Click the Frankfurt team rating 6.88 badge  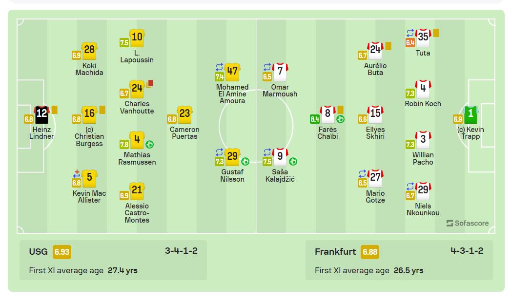pyautogui.click(x=370, y=252)
